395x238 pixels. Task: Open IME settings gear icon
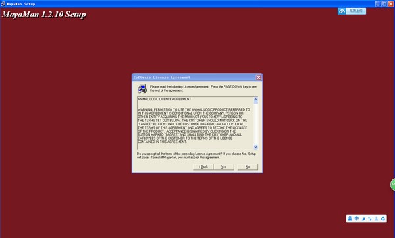point(383,219)
